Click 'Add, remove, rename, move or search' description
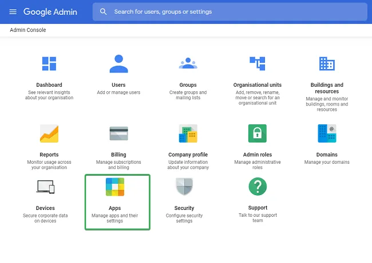The width and height of the screenshot is (372, 263). click(258, 98)
